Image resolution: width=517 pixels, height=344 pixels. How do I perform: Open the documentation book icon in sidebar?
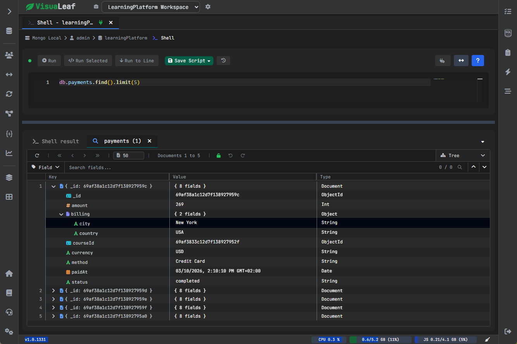(9, 293)
